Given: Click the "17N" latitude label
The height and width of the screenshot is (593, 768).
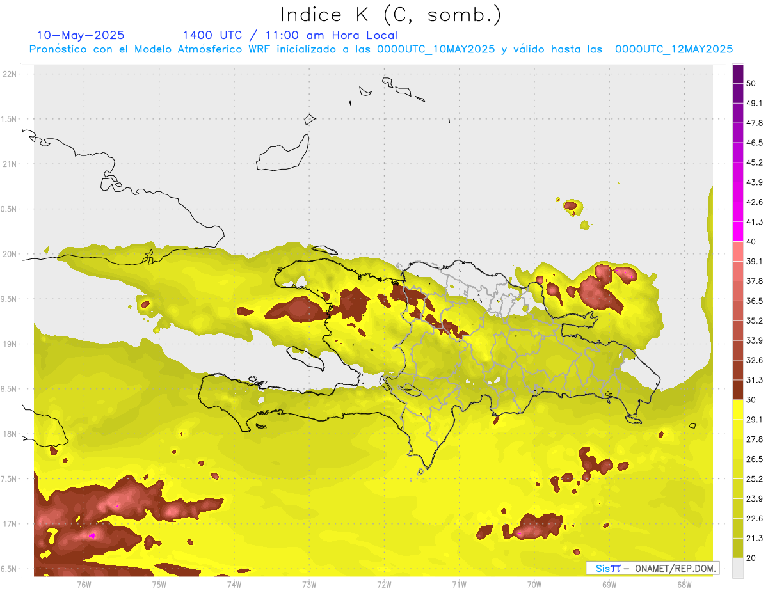Looking at the screenshot, I should 10,524.
